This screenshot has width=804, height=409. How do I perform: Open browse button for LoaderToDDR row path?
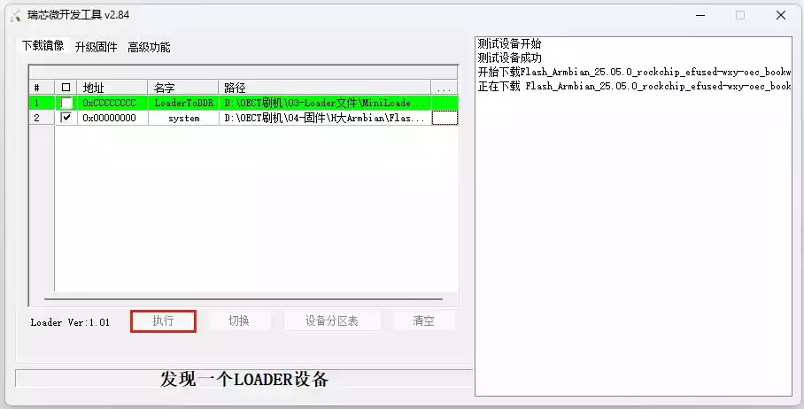[445, 103]
